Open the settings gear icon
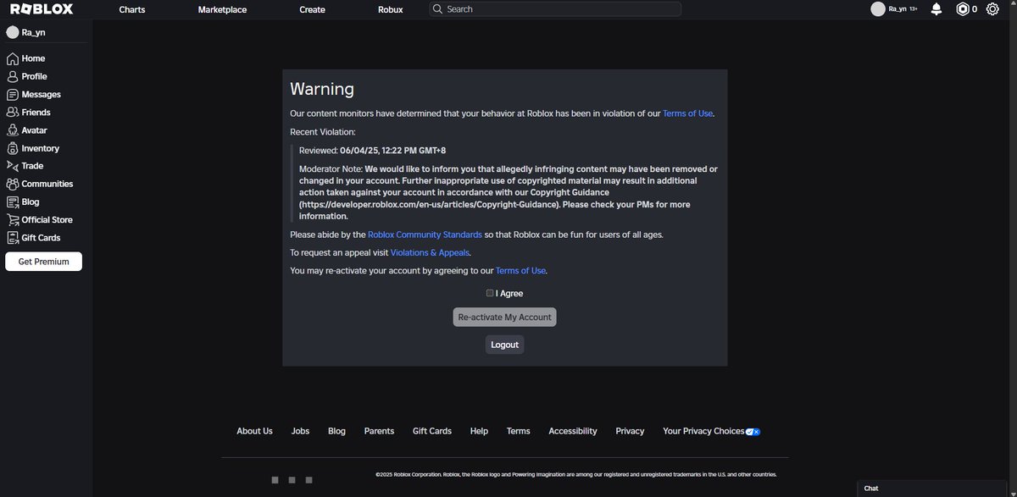The height and width of the screenshot is (497, 1017). [992, 9]
